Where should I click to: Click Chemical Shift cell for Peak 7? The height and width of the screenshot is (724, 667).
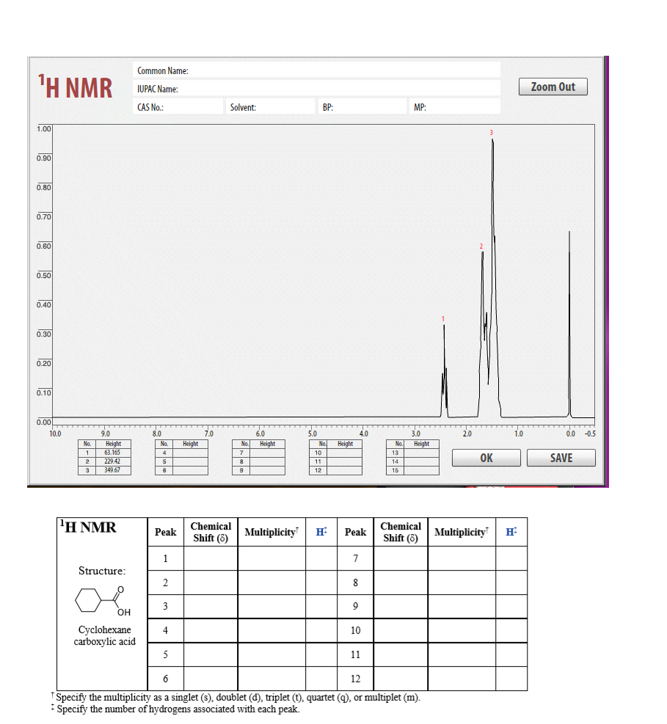tap(401, 558)
